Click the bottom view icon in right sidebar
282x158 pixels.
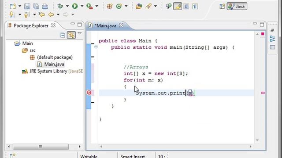click(x=272, y=47)
